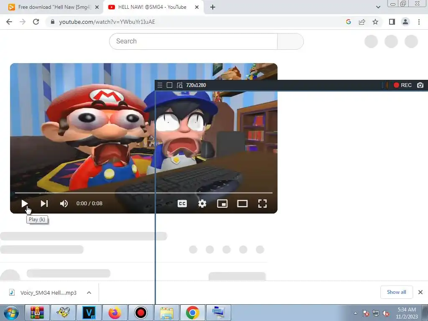The image size is (428, 321).
Task: Close the Free download Hell Naw tab
Action: pyautogui.click(x=97, y=8)
